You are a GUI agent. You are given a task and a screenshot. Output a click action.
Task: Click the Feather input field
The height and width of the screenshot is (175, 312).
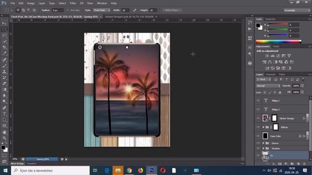tap(58, 10)
